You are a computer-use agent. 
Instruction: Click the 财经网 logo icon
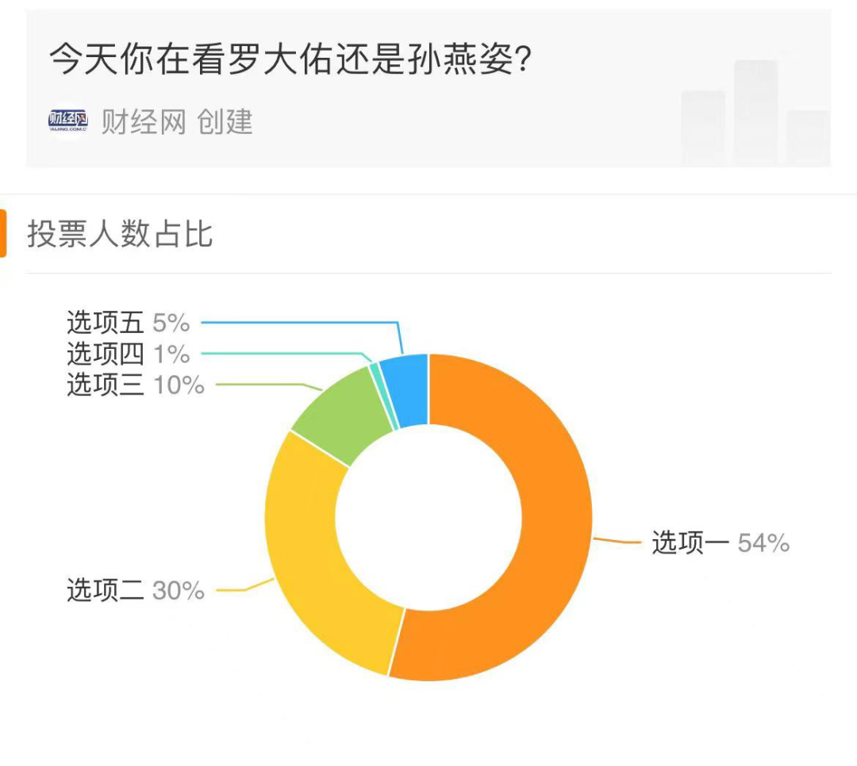click(67, 122)
